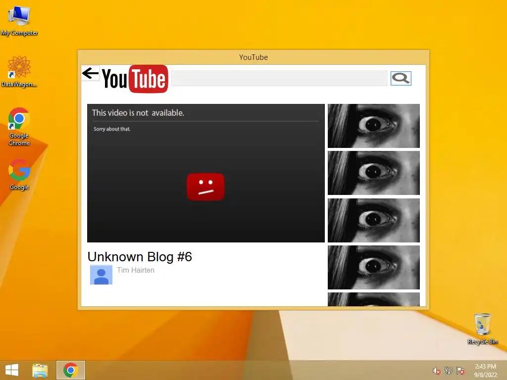The height and width of the screenshot is (380, 507).
Task: Click the magnifying glass search button
Action: click(401, 78)
